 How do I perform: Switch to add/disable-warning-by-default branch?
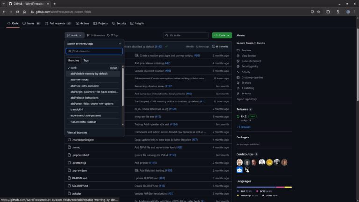(93, 74)
